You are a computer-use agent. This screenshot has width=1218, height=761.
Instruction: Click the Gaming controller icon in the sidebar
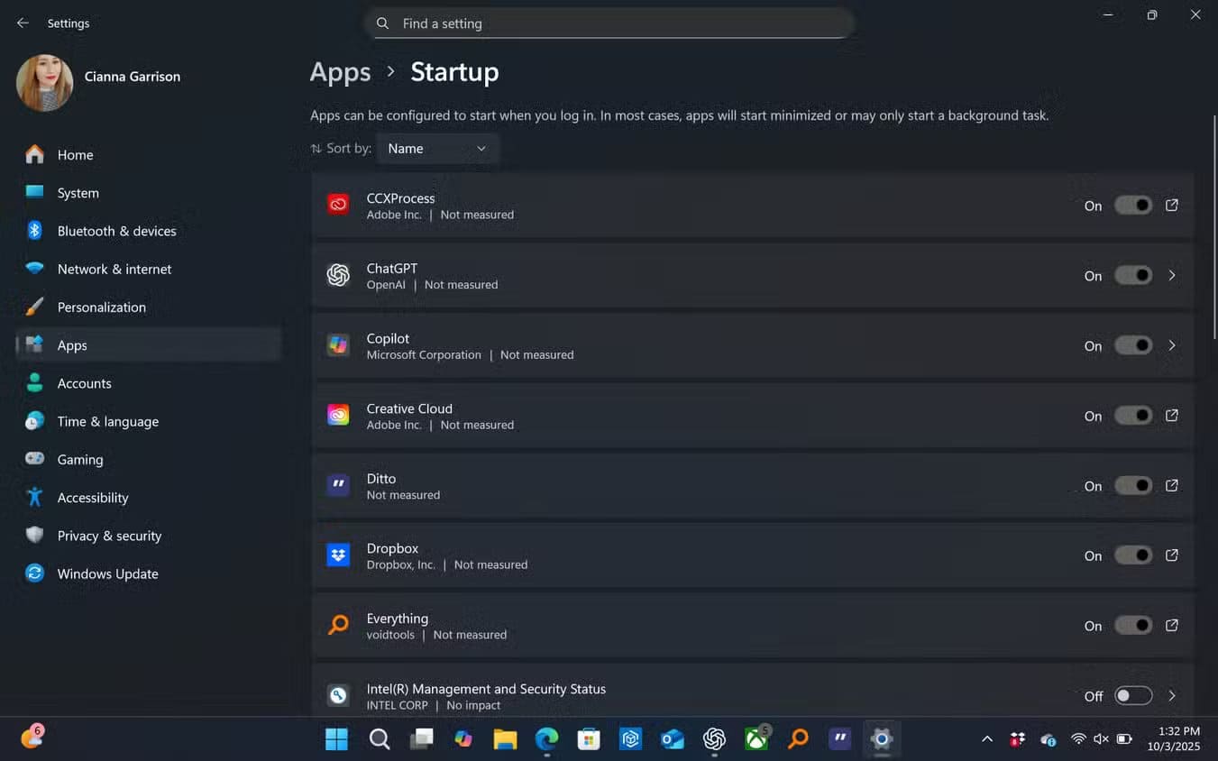click(34, 459)
